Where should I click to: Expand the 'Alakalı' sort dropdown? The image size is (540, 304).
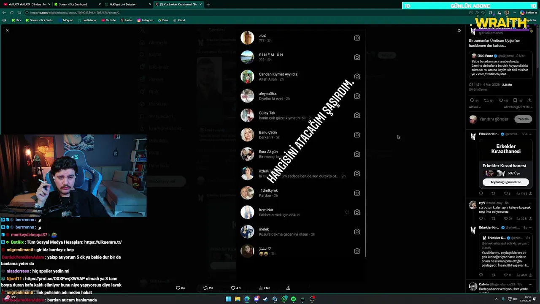click(475, 107)
